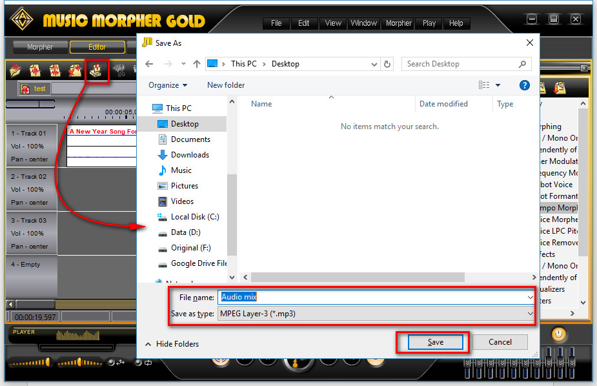Click the timeline horizontal scrollbar thumb
Screen dimensions: 597x386
[35, 304]
